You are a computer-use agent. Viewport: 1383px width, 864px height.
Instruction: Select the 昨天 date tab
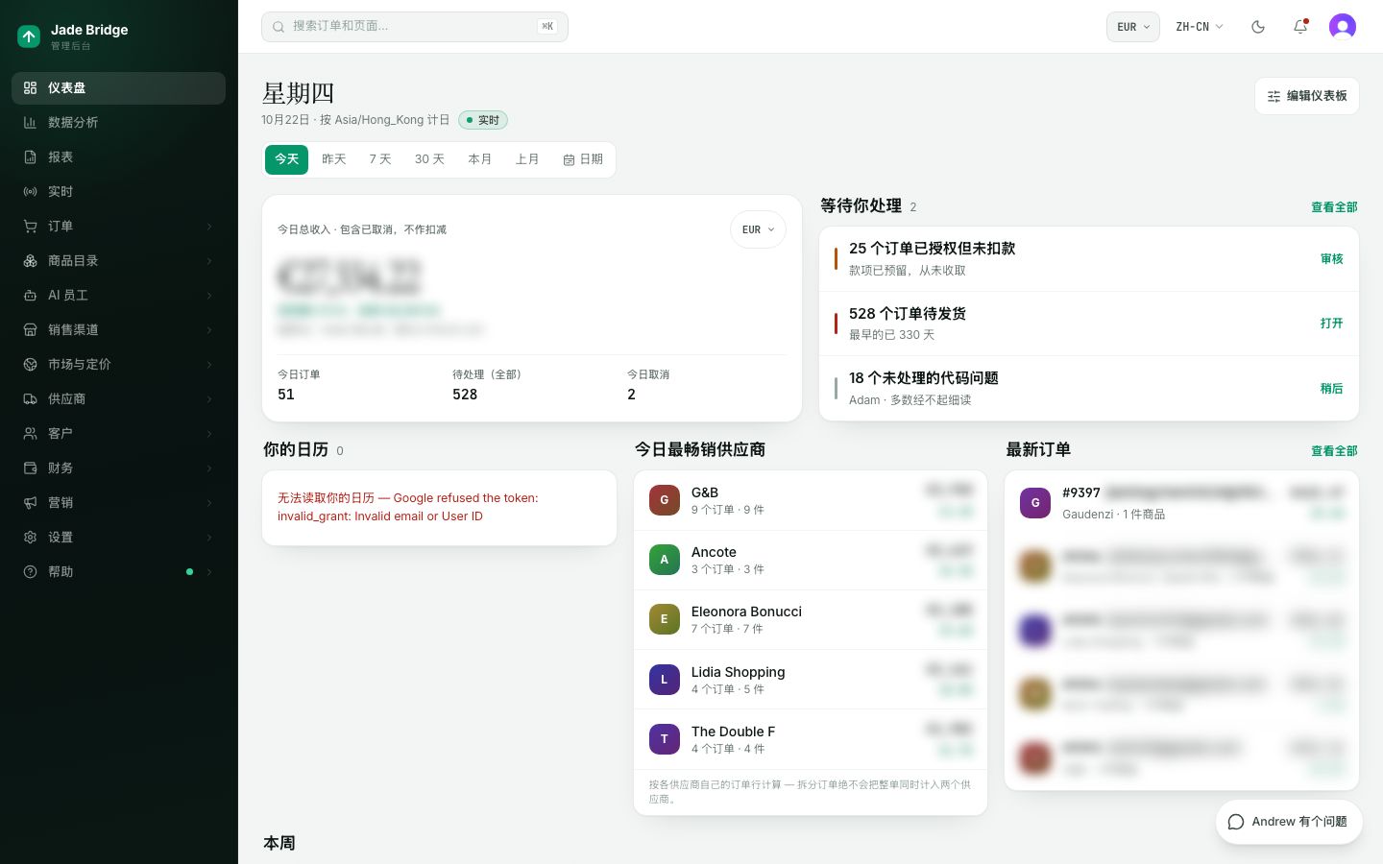333,159
